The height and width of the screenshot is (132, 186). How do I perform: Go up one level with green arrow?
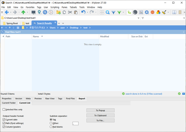pos(23,12)
